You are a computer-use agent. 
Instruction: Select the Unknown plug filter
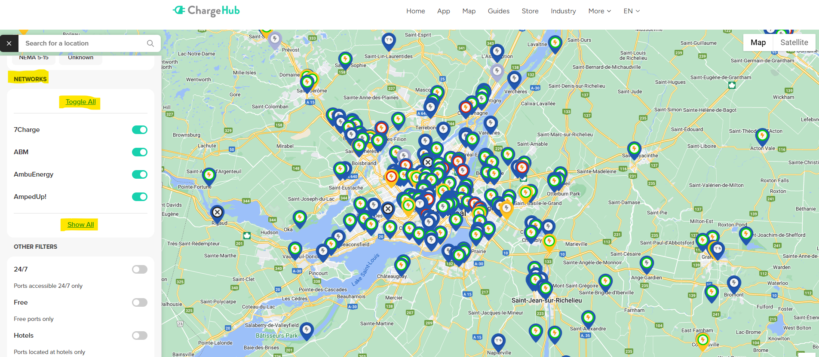pos(80,58)
